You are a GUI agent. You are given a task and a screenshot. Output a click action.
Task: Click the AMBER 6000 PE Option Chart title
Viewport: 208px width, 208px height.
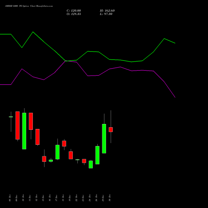pyautogui.click(x=29, y=6)
